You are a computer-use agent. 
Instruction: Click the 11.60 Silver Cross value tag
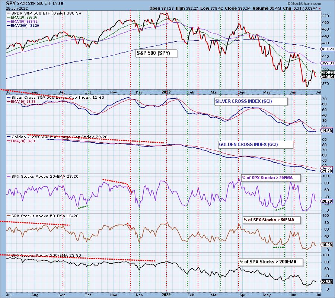point(327,131)
